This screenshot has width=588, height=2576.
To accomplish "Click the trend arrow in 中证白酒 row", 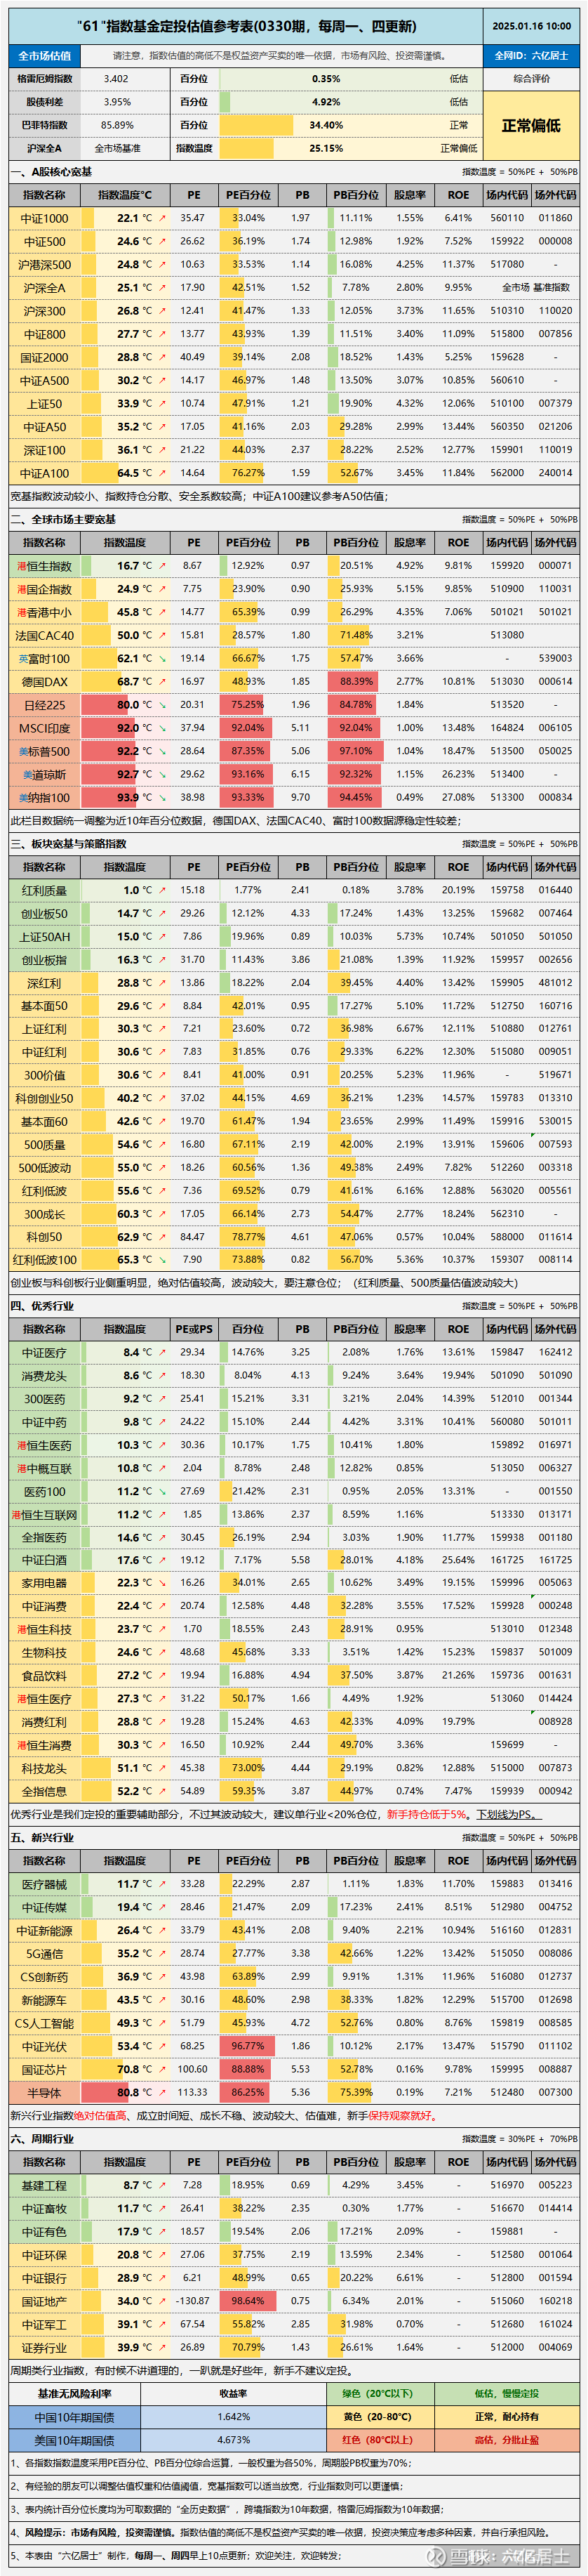I will (163, 1560).
